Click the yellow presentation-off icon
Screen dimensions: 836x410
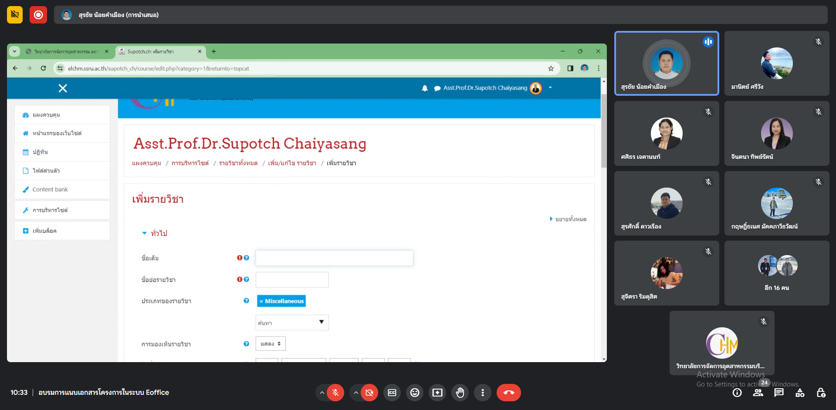click(x=15, y=15)
